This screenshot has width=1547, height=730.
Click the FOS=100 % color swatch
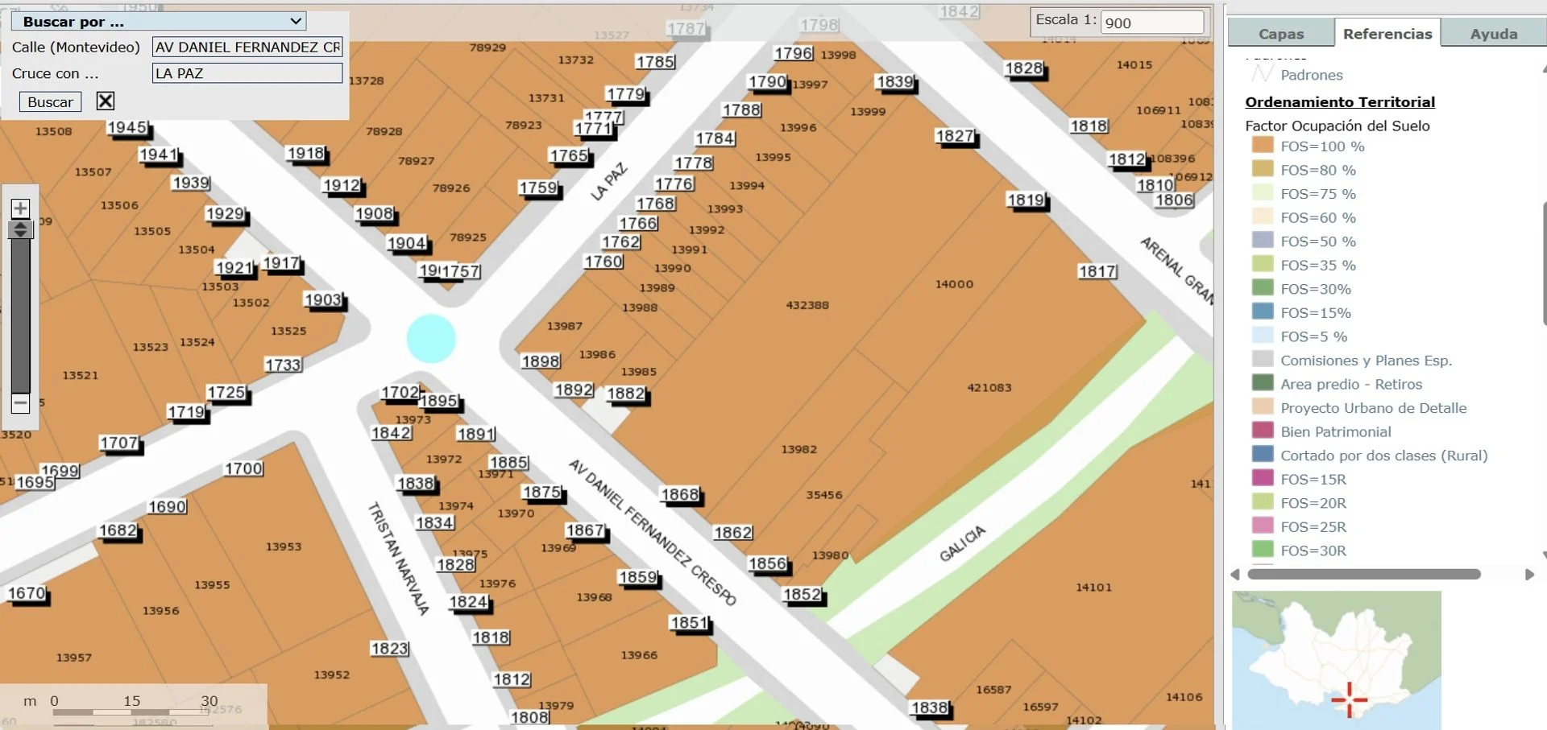click(x=1263, y=146)
